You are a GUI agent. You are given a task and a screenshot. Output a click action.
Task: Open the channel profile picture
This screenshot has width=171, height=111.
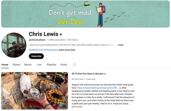click(14, 45)
